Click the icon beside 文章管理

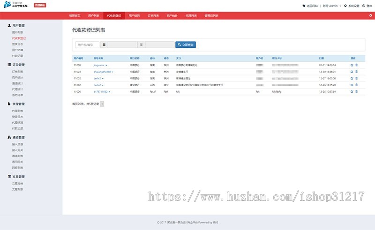click(9, 177)
